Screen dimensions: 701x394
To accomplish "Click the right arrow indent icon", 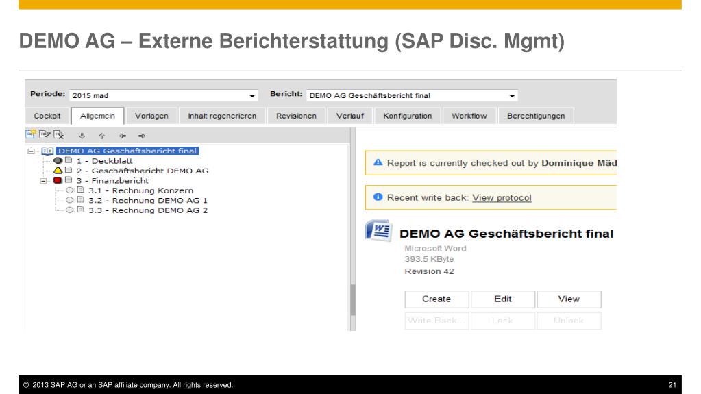I will 142,136.
